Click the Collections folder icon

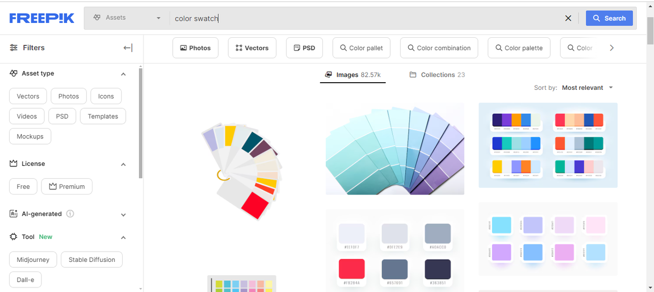pos(413,75)
